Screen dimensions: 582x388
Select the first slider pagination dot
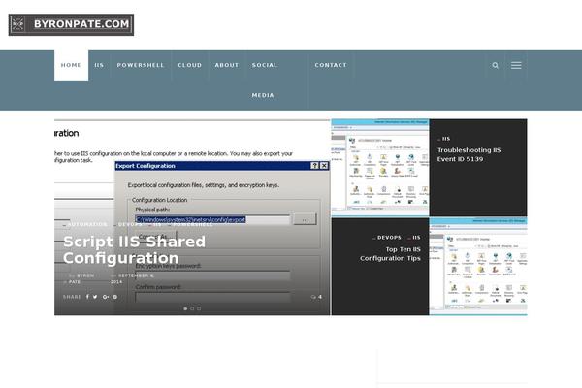(185, 308)
